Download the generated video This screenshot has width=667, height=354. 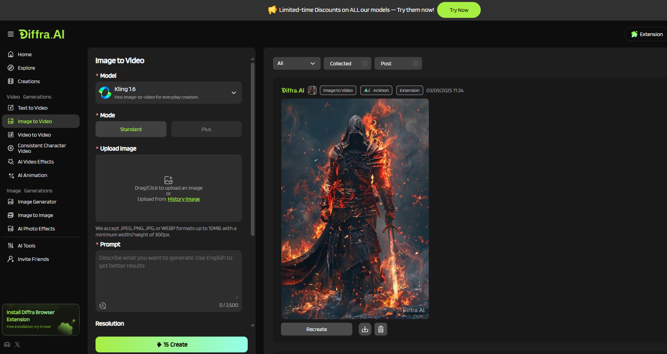[x=365, y=329]
